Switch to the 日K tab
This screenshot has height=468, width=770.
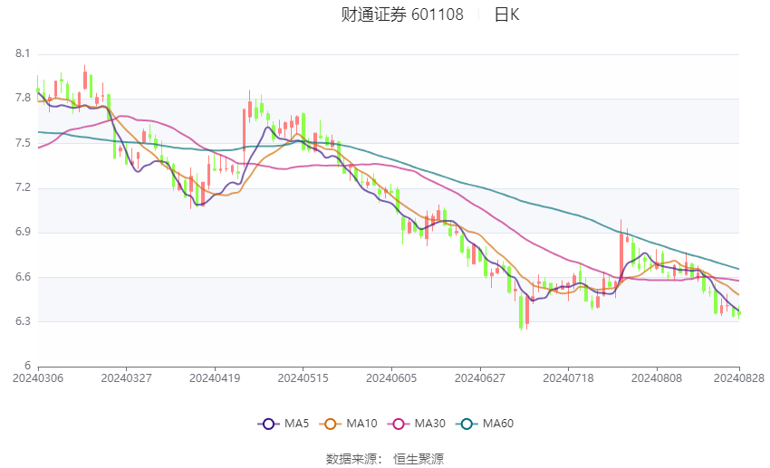pyautogui.click(x=506, y=14)
